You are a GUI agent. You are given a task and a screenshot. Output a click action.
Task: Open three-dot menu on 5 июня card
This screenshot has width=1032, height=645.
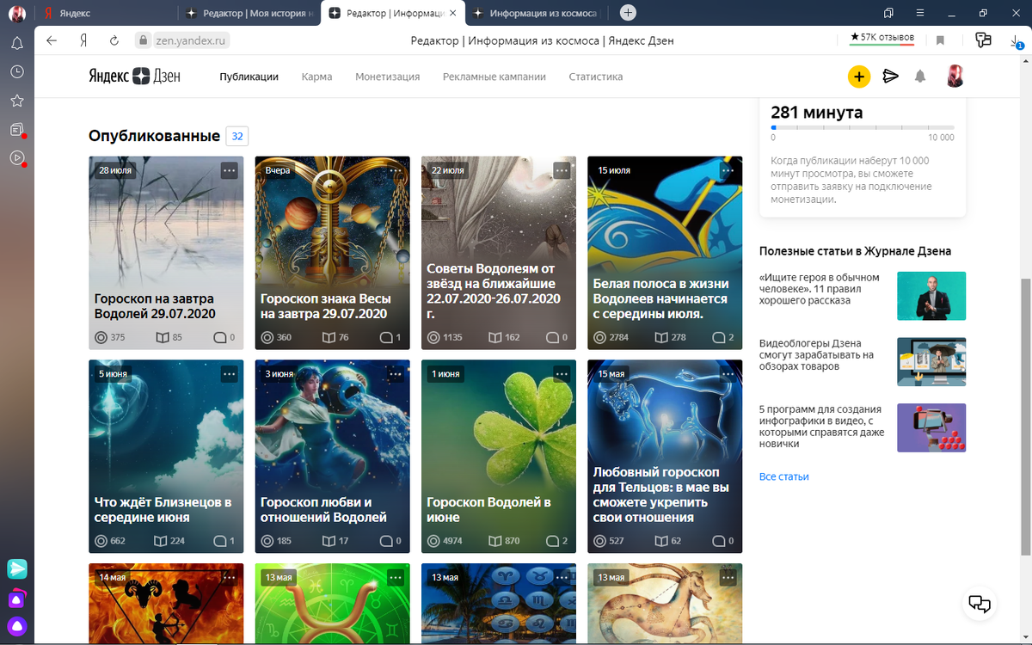coord(229,374)
